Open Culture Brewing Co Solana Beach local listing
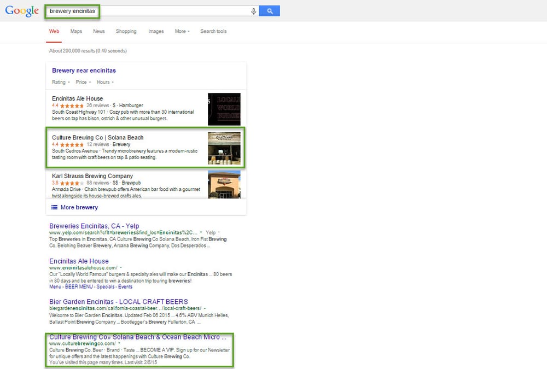 tap(98, 138)
